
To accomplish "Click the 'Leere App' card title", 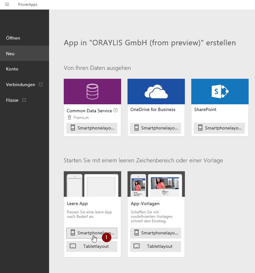I will coord(77,203).
